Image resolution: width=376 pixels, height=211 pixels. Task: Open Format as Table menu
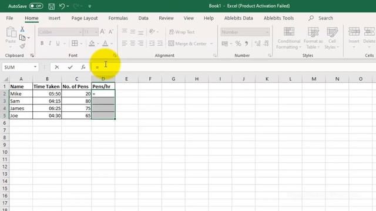point(313,38)
